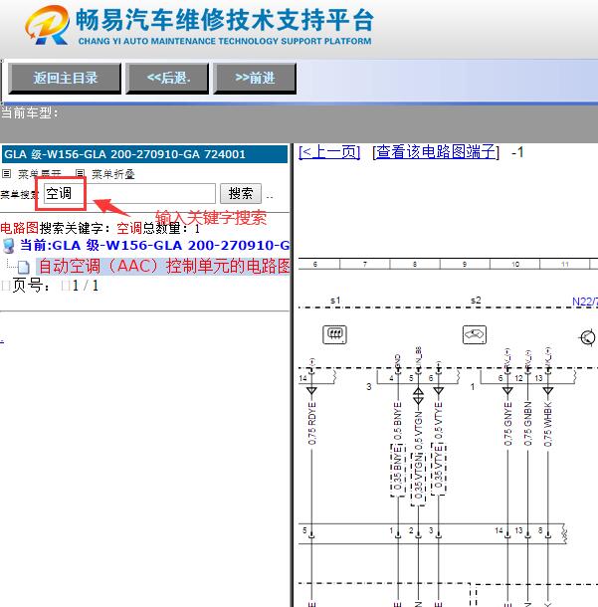The image size is (598, 607).
Task: Click the 0.75 WHBK wire label
Action: pyautogui.click(x=547, y=424)
